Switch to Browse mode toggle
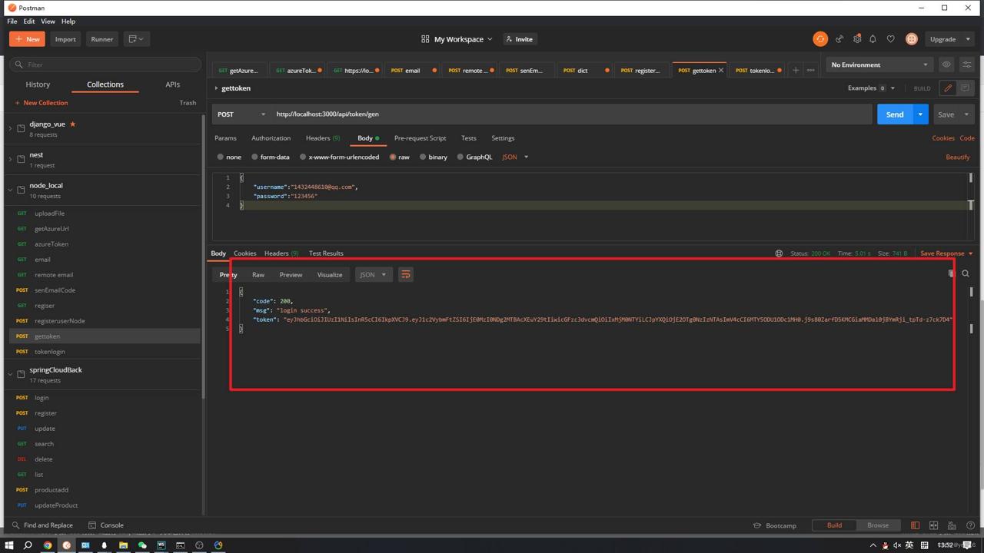The image size is (984, 553). [878, 525]
